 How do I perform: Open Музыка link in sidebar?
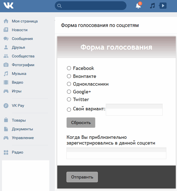(19, 74)
